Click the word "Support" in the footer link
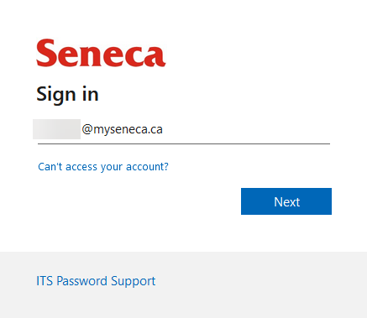This screenshot has height=318, width=367. pyautogui.click(x=133, y=282)
